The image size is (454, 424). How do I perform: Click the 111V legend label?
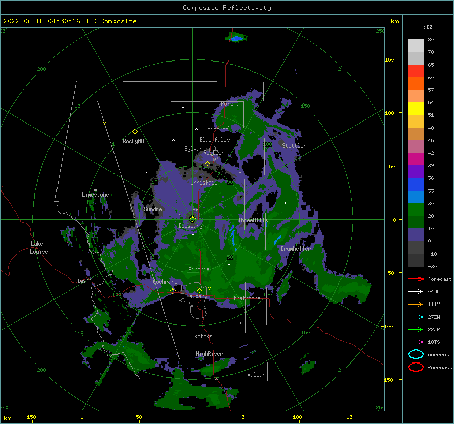(x=434, y=304)
